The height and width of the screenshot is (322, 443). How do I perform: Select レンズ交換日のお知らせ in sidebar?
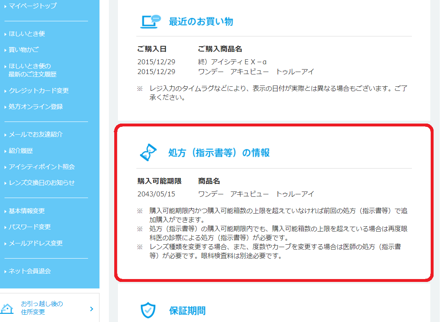click(x=42, y=183)
